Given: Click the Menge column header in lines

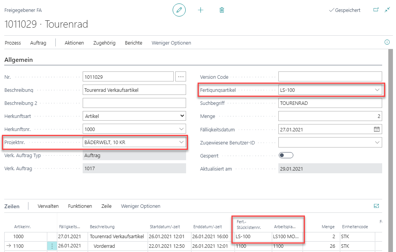Looking at the screenshot, I should click(x=328, y=227).
